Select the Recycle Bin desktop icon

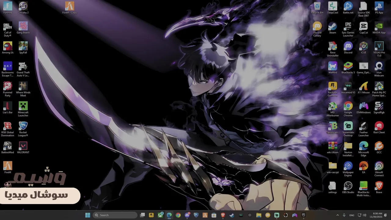(317, 8)
